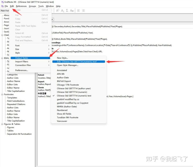Select geebinf modified by zz Copytest
Image resolution: width=193 pixels, height=167 pixels.
(x=79, y=103)
